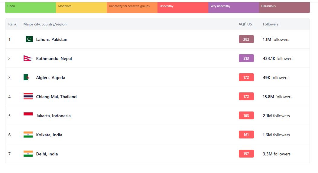Image resolution: width=318 pixels, height=173 pixels.
Task: Click the India flag beside Delhi
Action: [28, 154]
